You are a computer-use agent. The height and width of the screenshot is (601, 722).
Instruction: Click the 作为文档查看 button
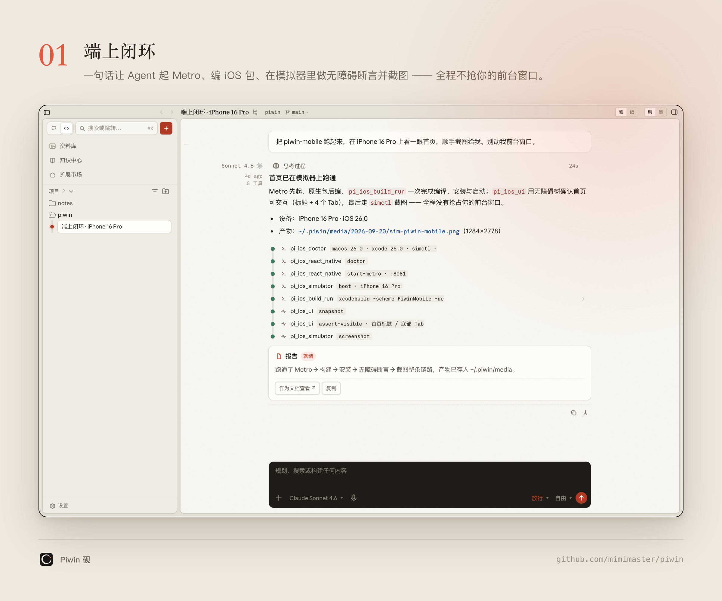pos(297,388)
